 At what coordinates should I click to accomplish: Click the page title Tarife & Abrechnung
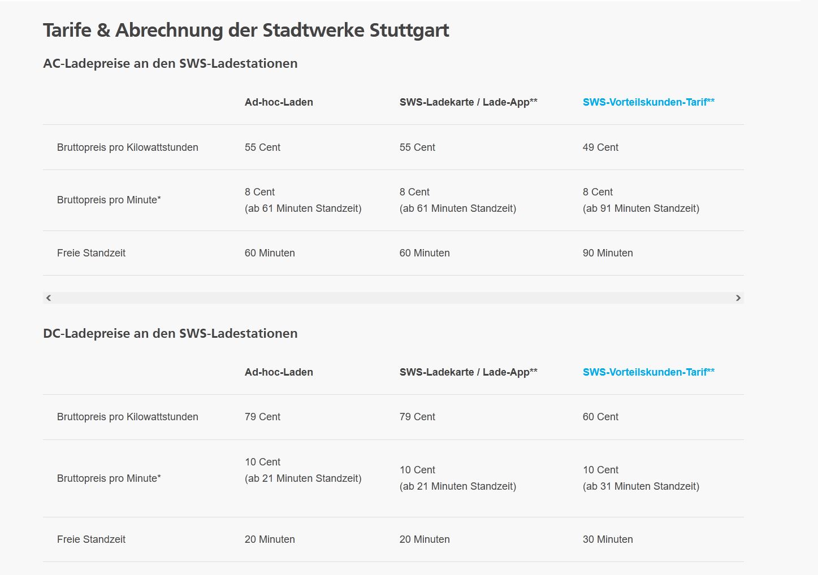(x=246, y=30)
